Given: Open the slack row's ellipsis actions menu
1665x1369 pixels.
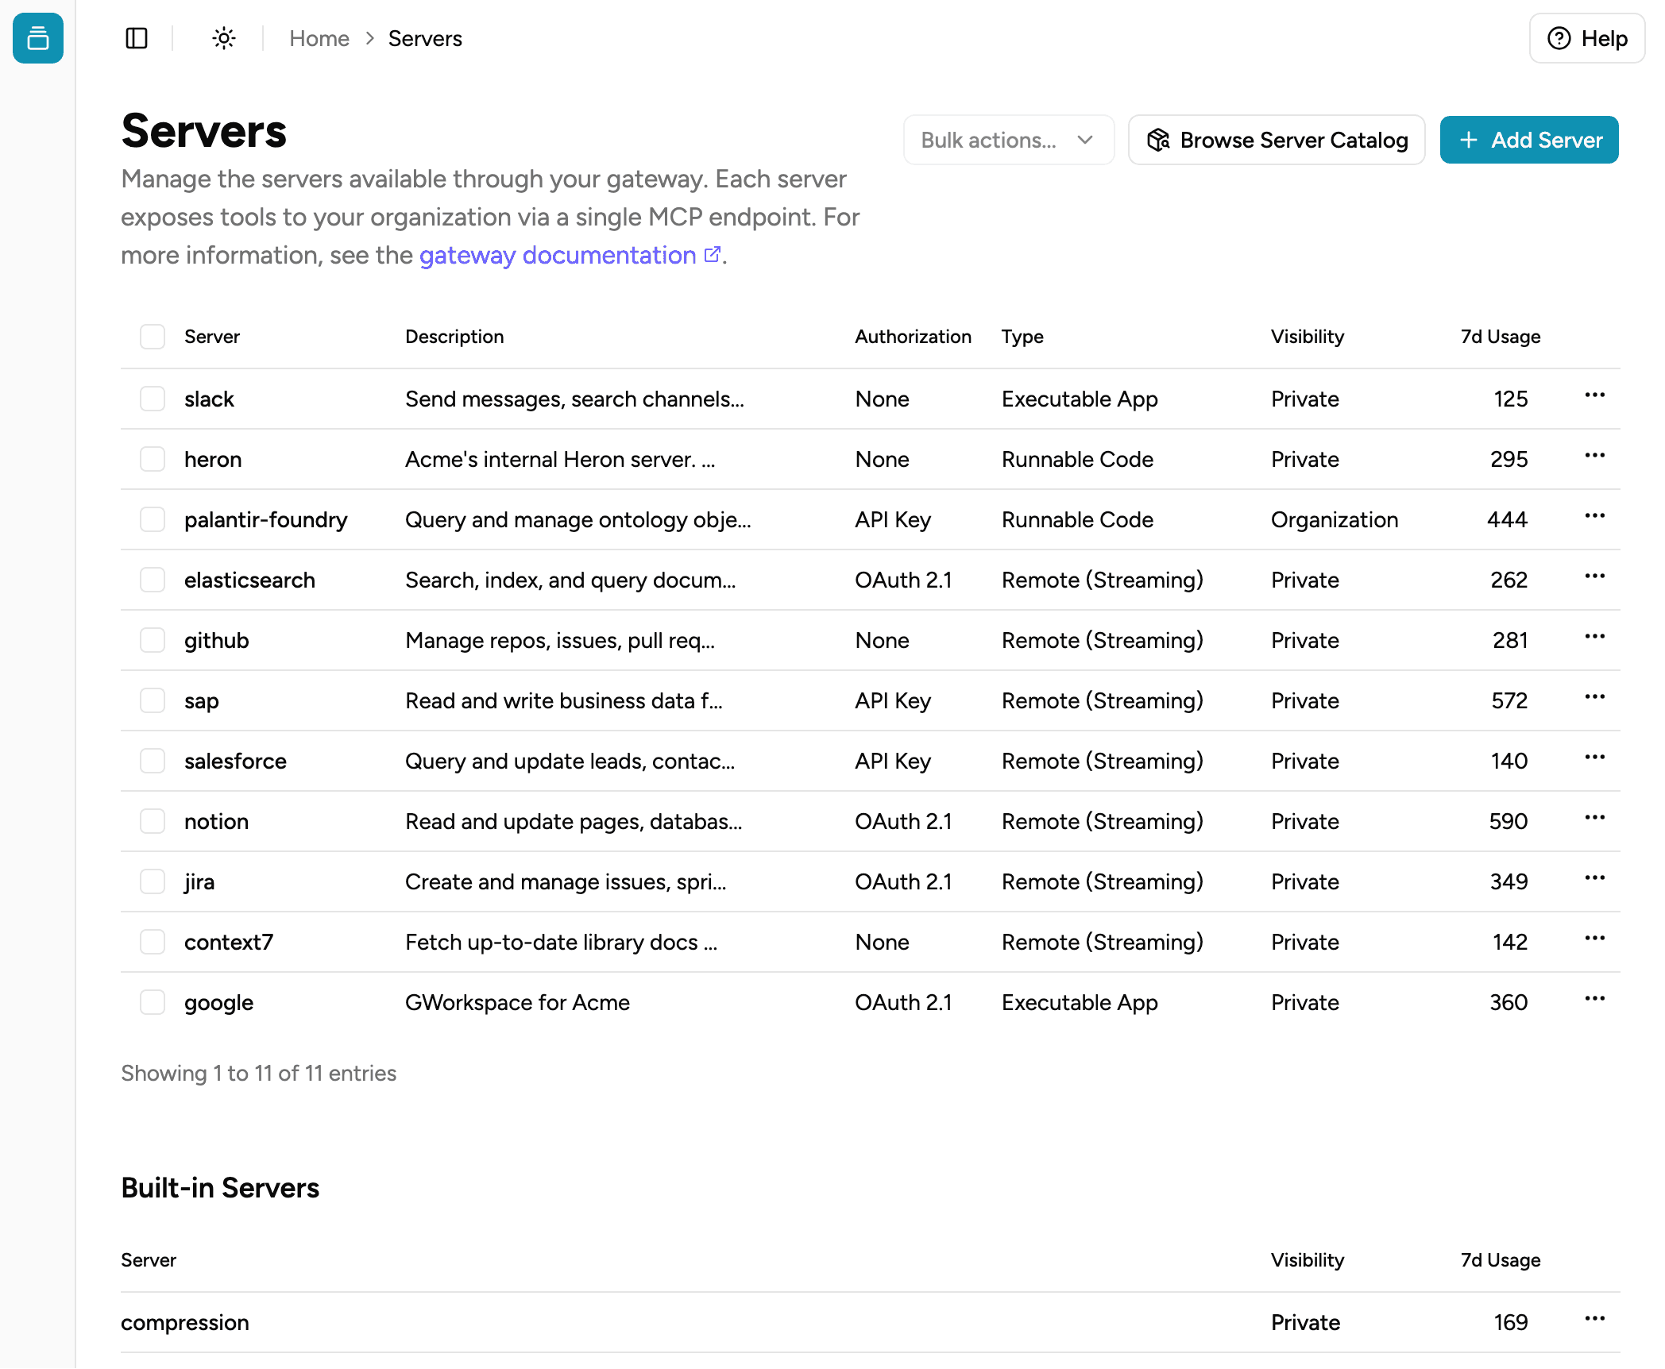Looking at the screenshot, I should [x=1595, y=399].
